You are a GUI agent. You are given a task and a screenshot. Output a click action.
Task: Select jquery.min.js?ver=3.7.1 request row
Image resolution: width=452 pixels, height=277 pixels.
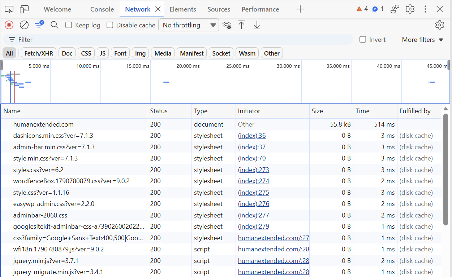tap(221, 261)
